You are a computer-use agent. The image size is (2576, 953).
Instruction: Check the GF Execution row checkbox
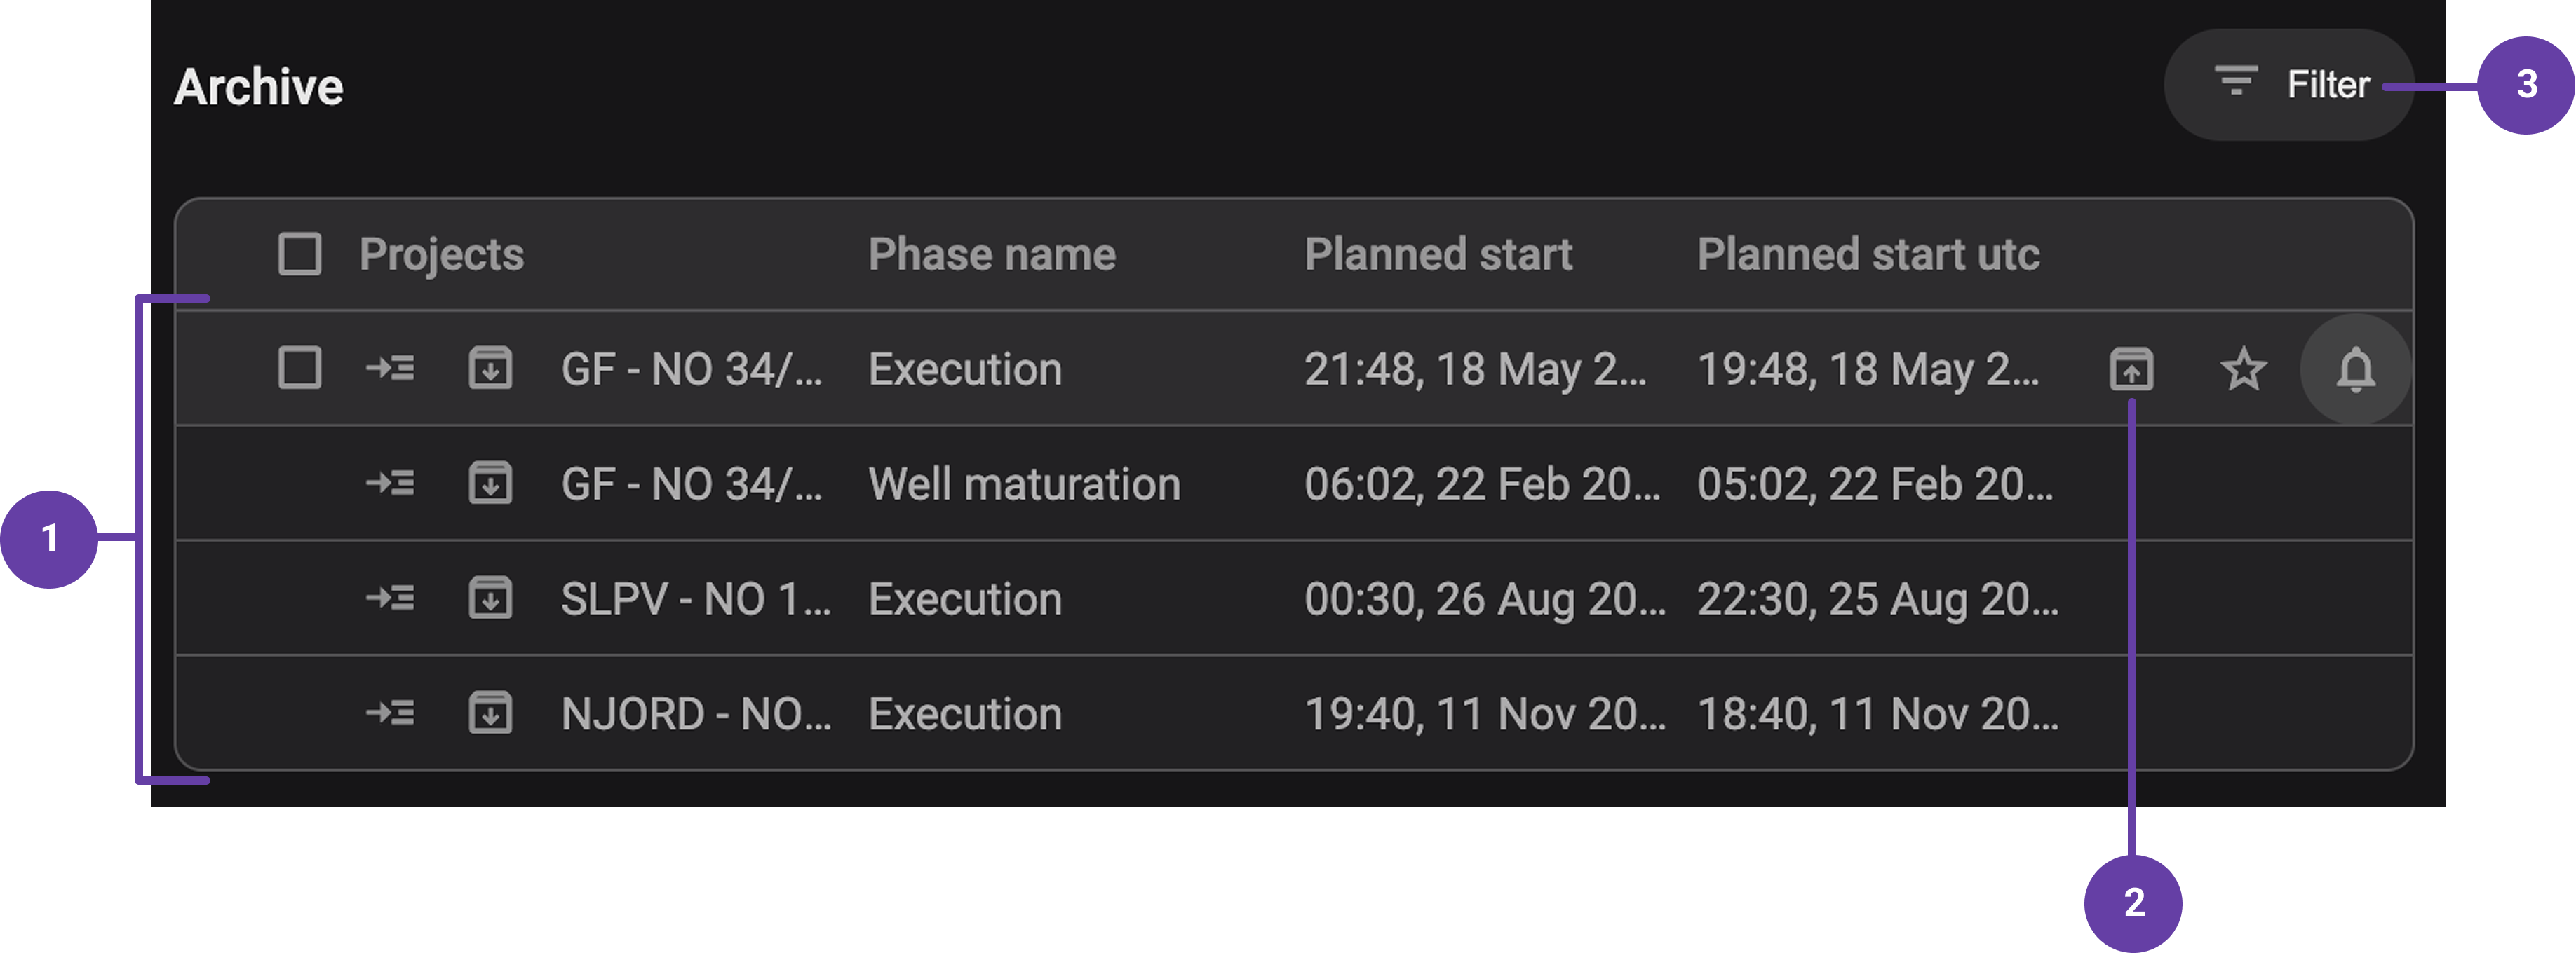(x=299, y=369)
